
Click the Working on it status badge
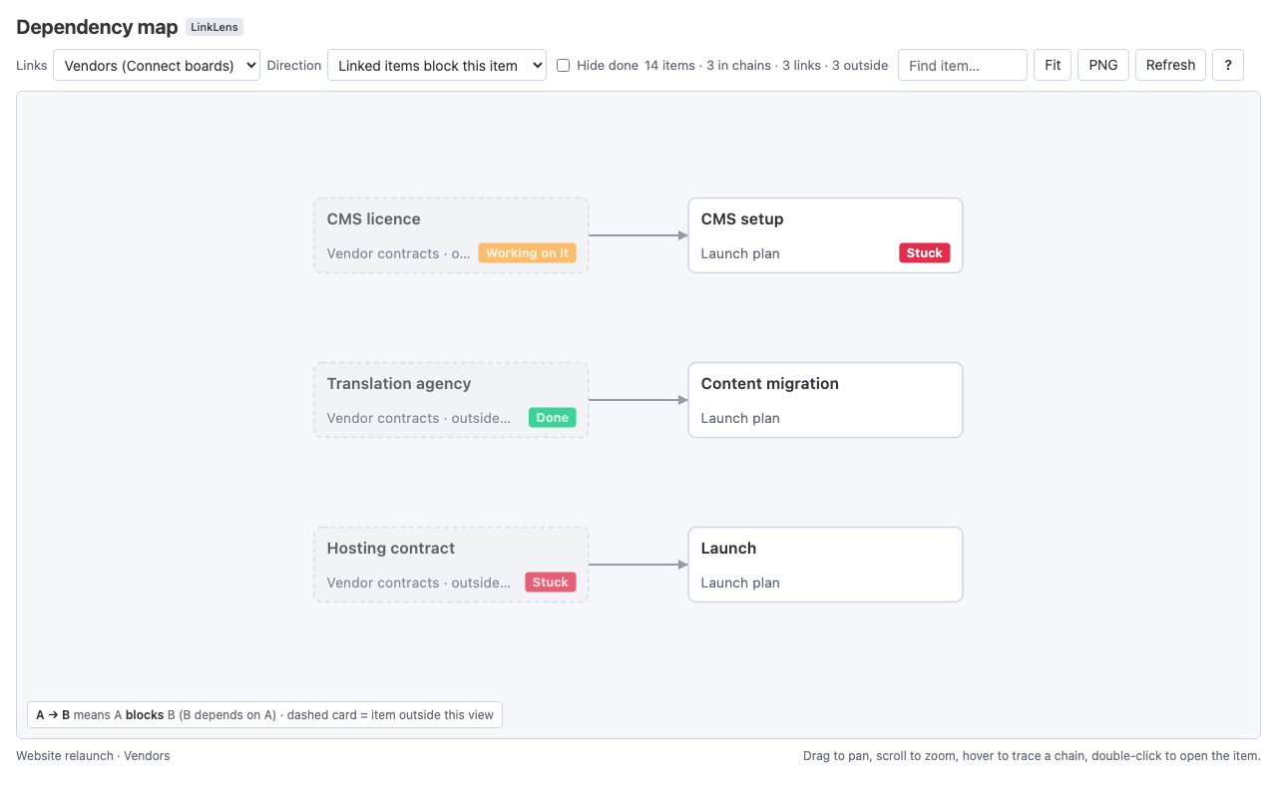pos(527,253)
